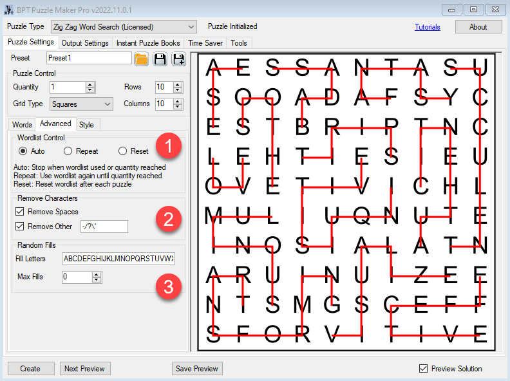Open preset using the folder icon
Image resolution: width=510 pixels, height=381 pixels.
point(141,59)
